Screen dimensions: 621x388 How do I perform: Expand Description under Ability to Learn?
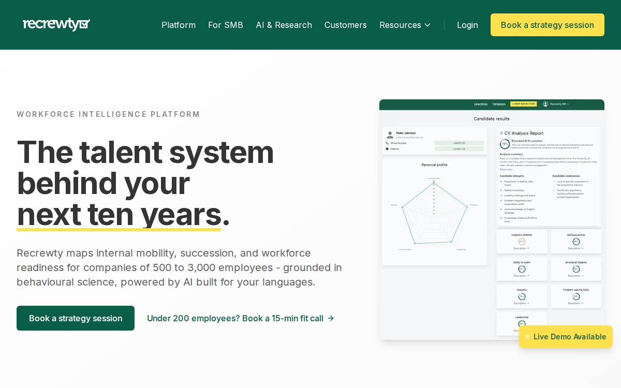[521, 276]
